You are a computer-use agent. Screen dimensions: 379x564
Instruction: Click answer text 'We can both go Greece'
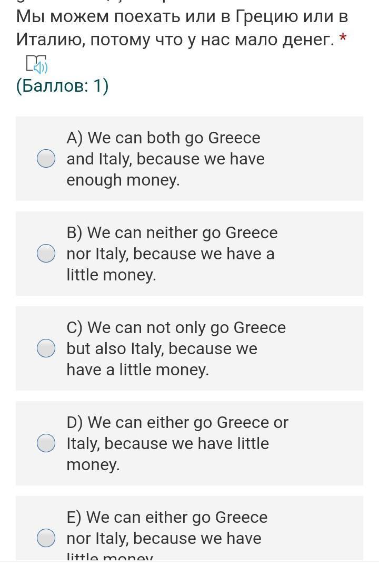(163, 138)
